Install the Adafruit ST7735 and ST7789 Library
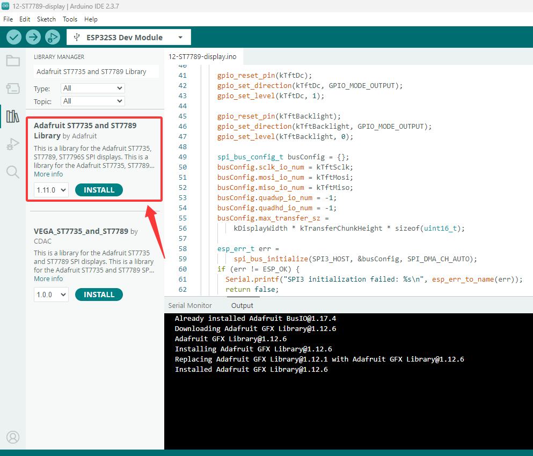533x456 pixels. pyautogui.click(x=99, y=190)
